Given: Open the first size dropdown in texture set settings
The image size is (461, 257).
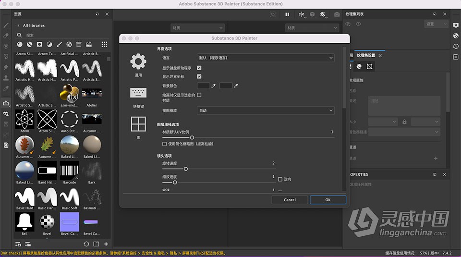Looking at the screenshot, I should [x=383, y=122].
